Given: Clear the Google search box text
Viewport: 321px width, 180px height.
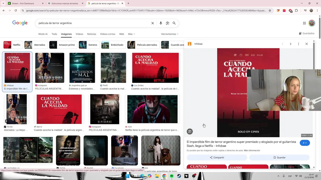Looking at the screenshot, I should pyautogui.click(x=152, y=23).
